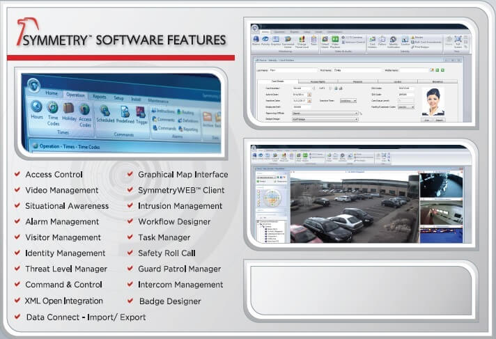
Task: Click the round Symmetry application button
Action: 33,85
